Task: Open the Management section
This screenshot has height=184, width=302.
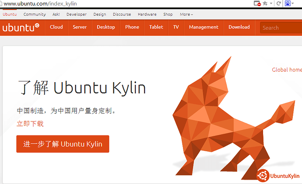Action: pos(204,27)
